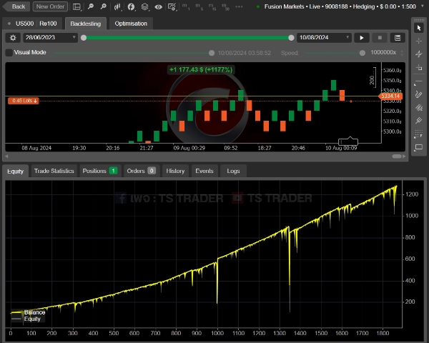Viewport: 429px width, 343px height.
Task: Open the Trade Statistics tab
Action: (54, 171)
